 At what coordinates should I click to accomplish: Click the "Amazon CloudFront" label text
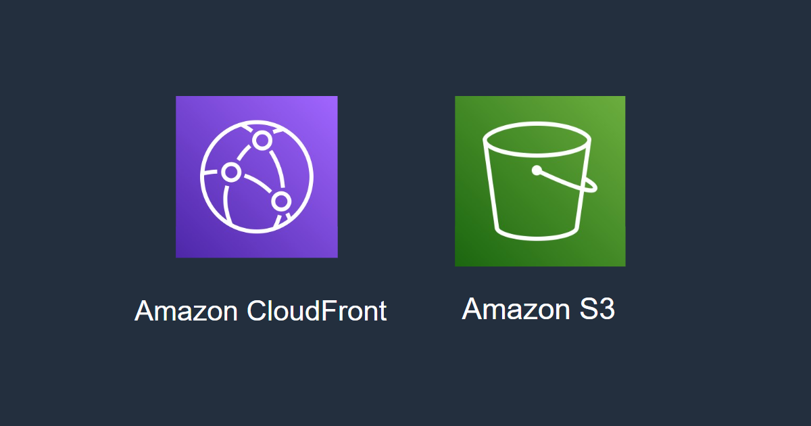pyautogui.click(x=261, y=311)
